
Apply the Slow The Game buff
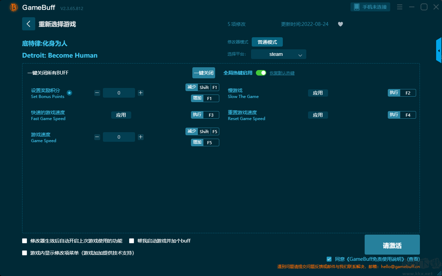[x=318, y=93]
